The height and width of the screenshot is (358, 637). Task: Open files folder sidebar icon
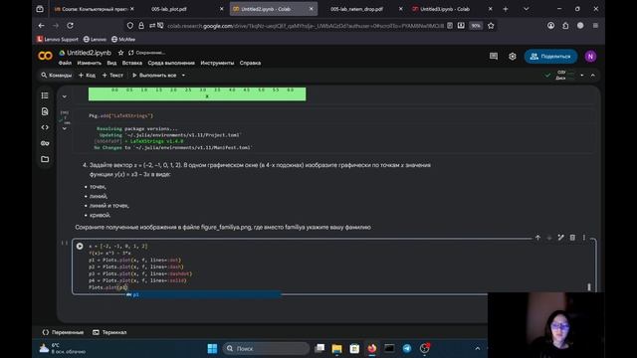point(45,159)
